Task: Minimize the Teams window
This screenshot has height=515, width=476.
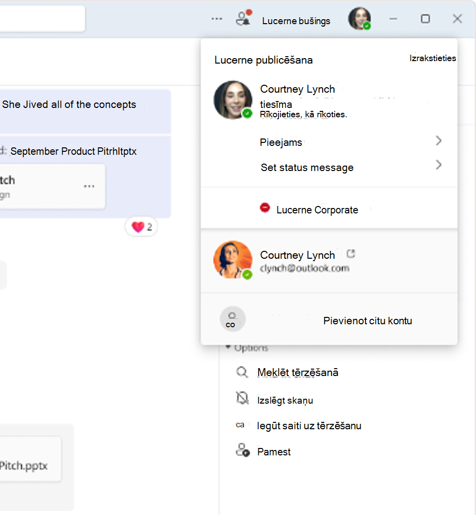Action: click(393, 19)
